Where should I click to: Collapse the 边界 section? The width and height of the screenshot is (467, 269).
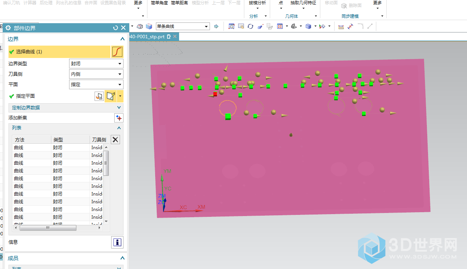click(122, 39)
